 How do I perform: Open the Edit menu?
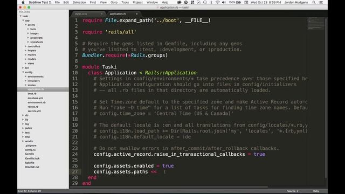66,2
